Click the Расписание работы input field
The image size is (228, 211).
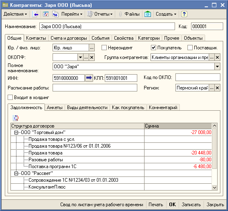[95, 88]
